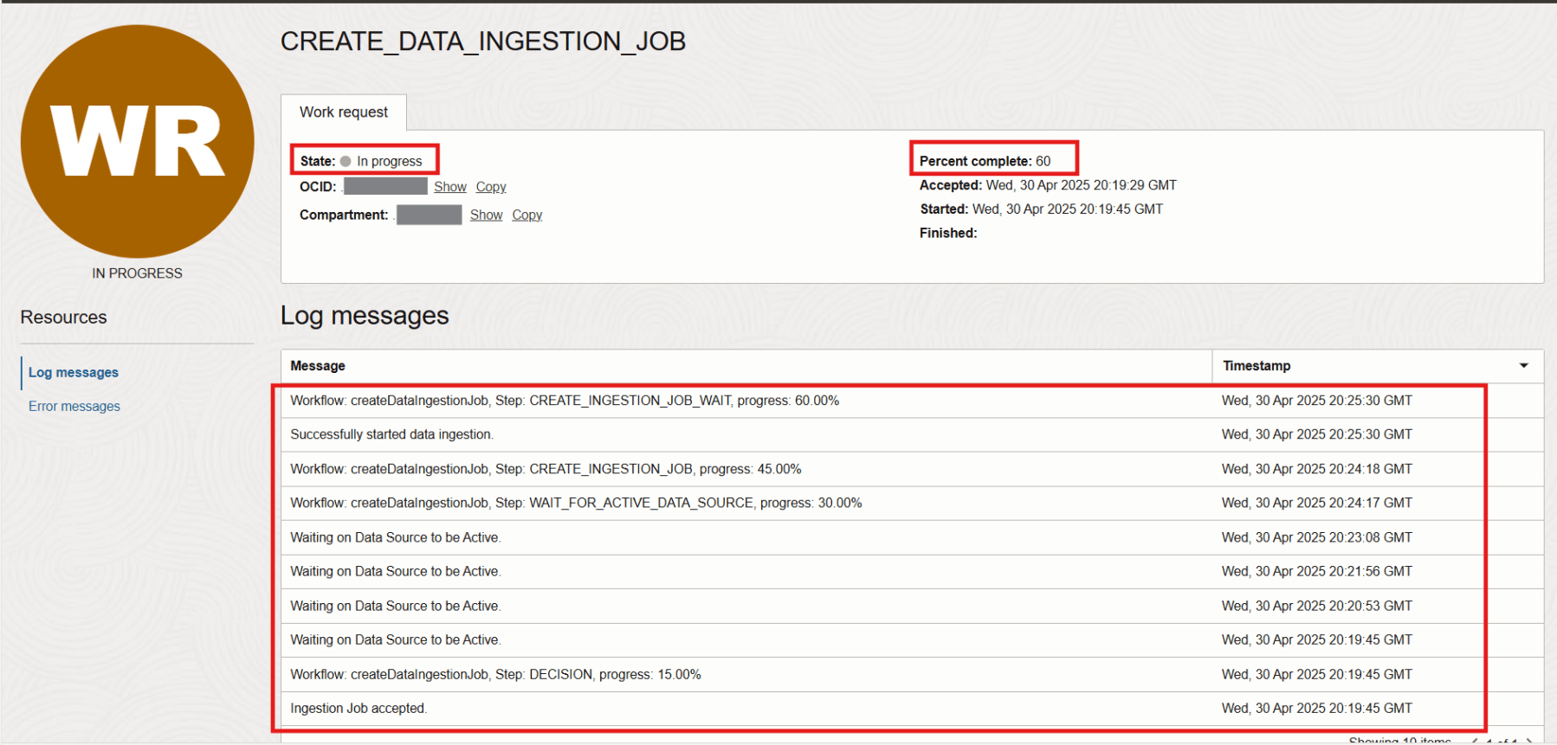Open the Work request tab

[344, 112]
